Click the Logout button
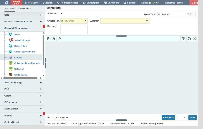The height and width of the screenshot is (129, 203). (x=194, y=3)
